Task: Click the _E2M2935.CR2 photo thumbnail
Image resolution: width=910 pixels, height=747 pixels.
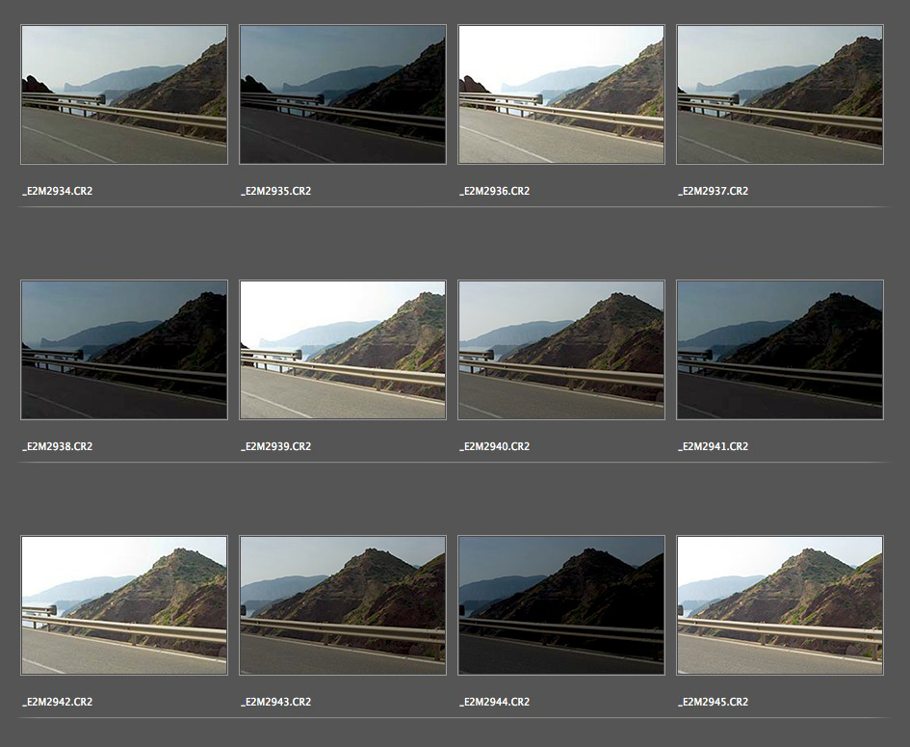Action: click(342, 94)
